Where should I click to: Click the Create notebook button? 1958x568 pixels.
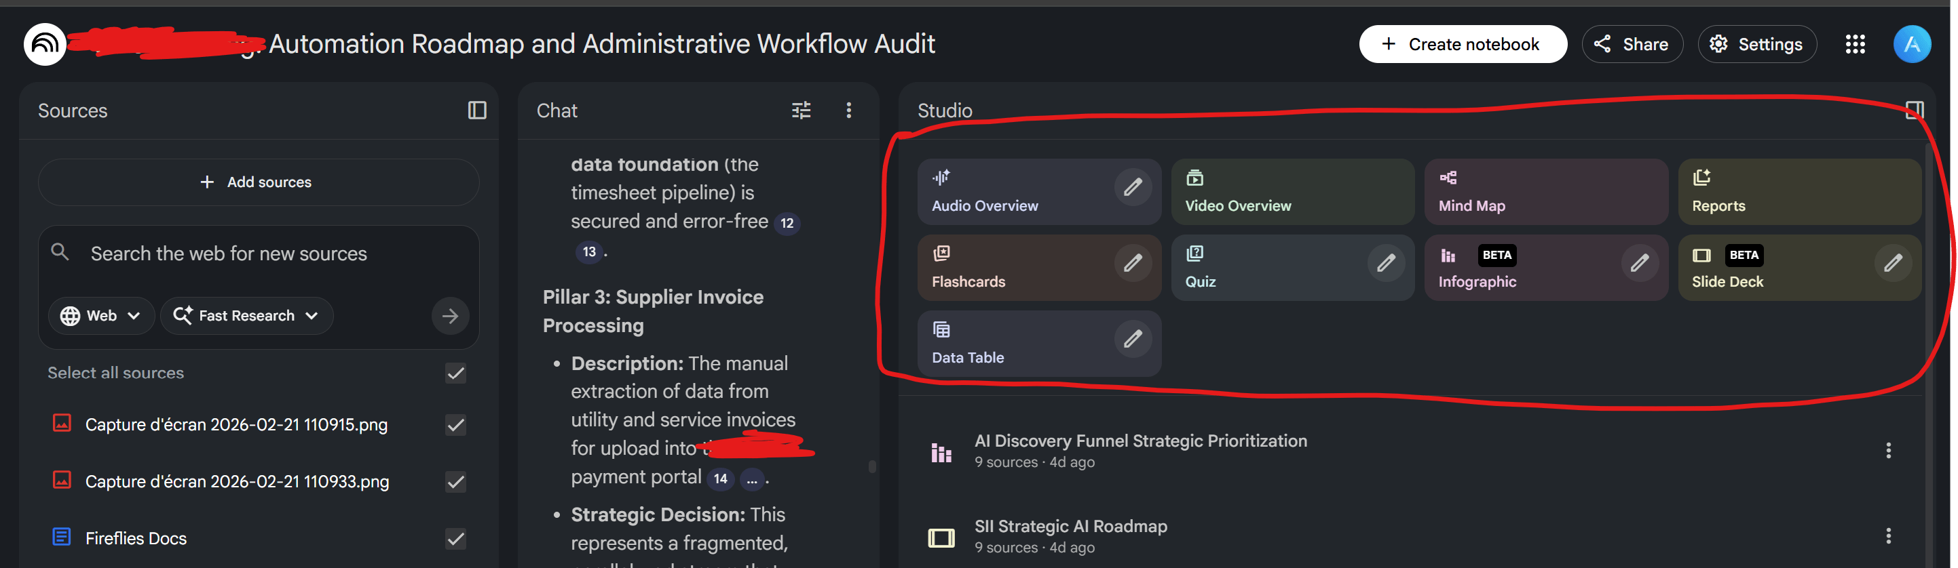coord(1462,45)
